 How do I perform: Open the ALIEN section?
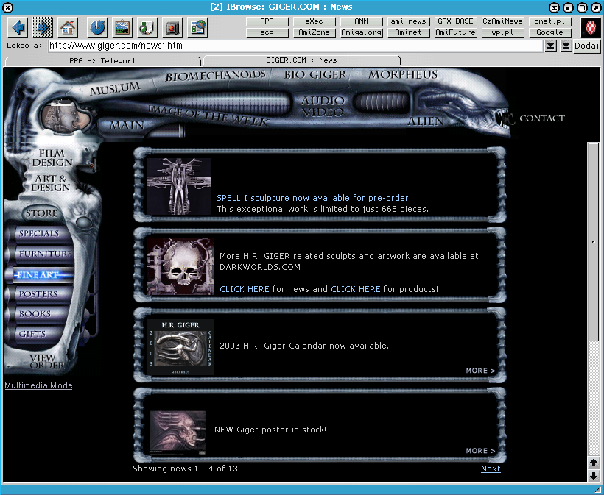click(426, 121)
